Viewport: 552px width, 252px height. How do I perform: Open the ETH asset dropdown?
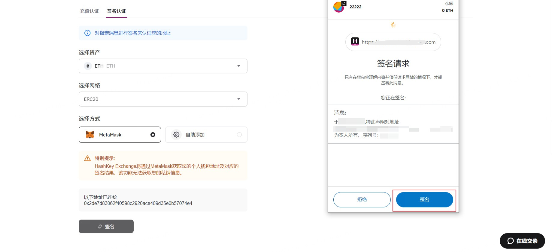coord(163,66)
